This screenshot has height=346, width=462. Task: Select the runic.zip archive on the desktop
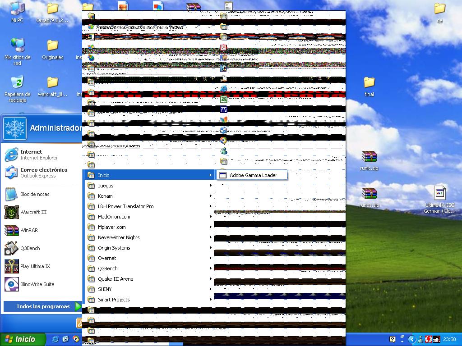pyautogui.click(x=369, y=161)
